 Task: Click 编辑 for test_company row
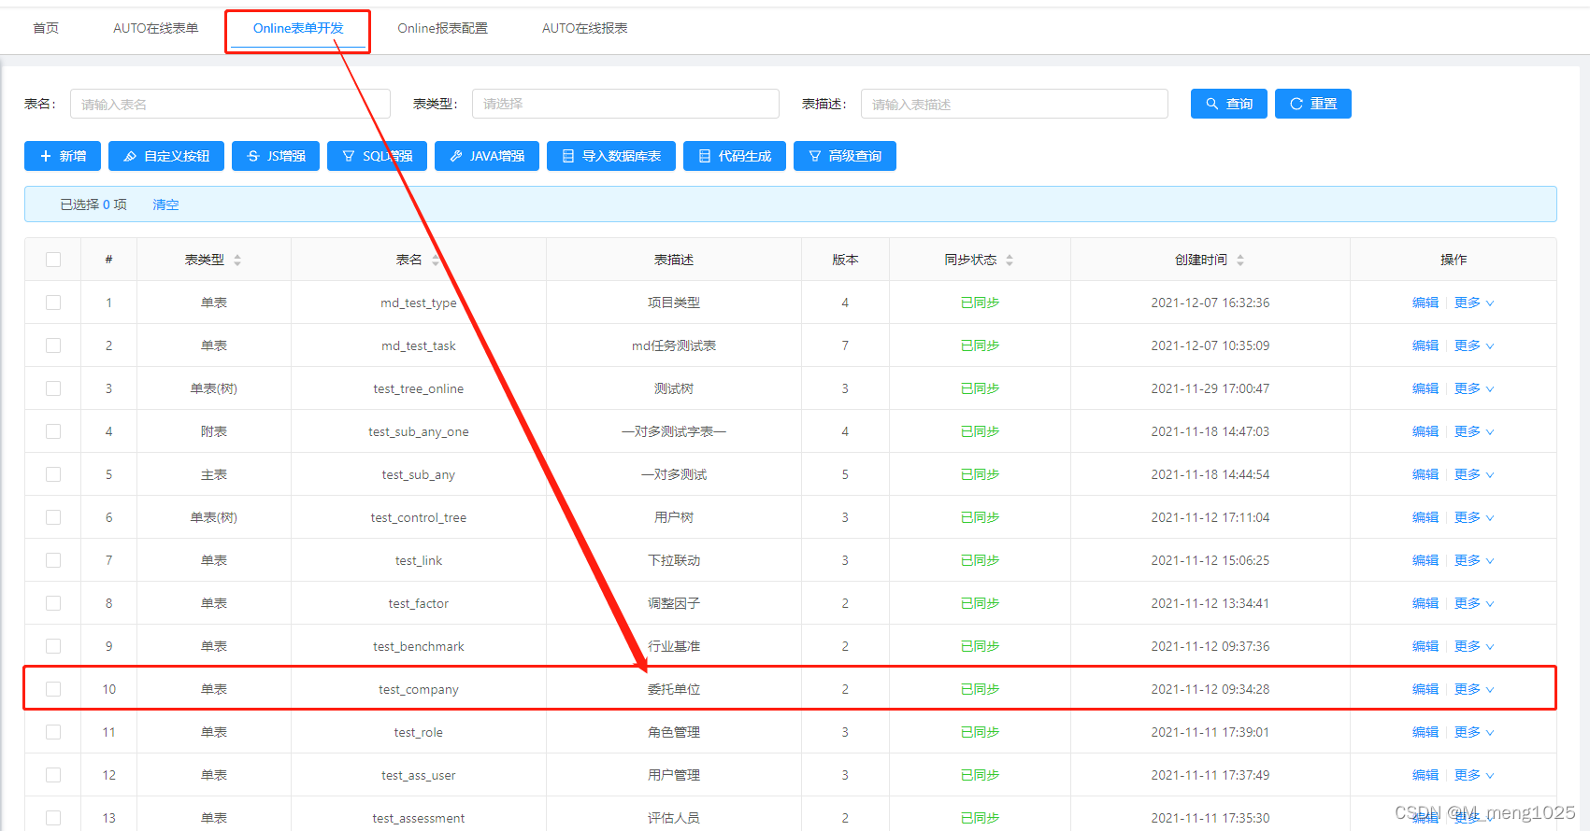click(x=1425, y=689)
